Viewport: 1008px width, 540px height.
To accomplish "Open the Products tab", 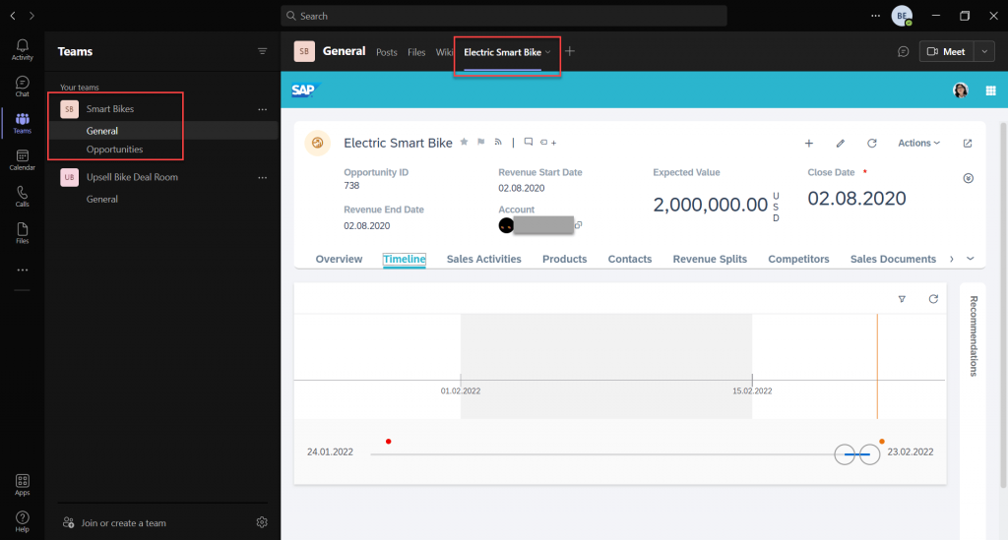I will tap(564, 259).
